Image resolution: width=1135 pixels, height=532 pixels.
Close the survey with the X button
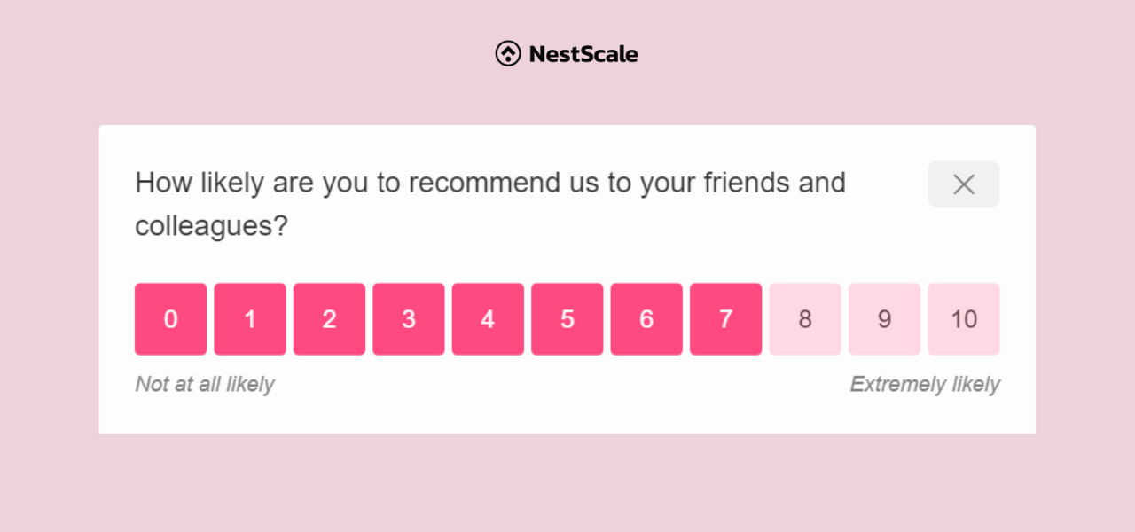tap(964, 184)
